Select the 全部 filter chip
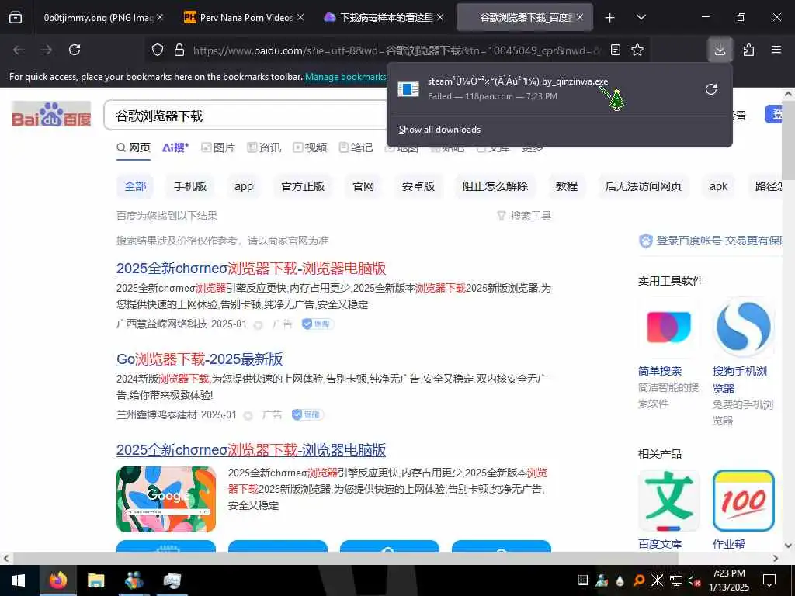The height and width of the screenshot is (596, 795). tap(135, 186)
